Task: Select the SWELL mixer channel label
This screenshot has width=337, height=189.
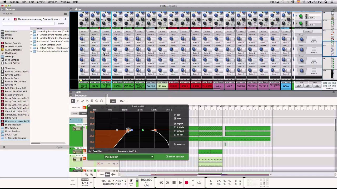Action: (x=286, y=86)
